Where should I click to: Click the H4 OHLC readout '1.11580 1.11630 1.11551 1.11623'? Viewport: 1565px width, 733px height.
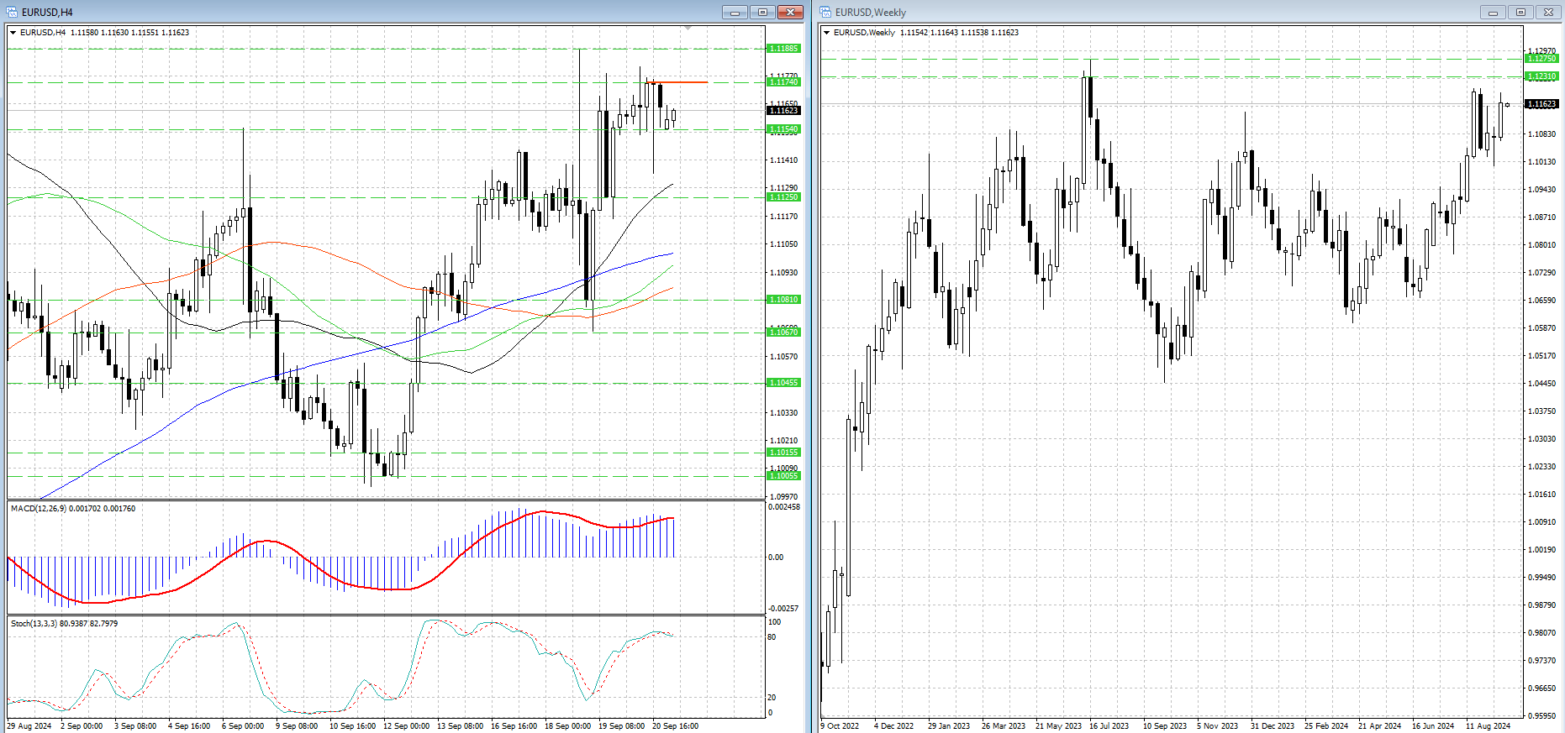click(129, 33)
